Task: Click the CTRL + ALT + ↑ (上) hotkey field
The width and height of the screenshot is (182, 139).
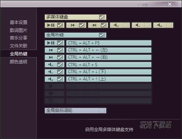Action: click(x=109, y=79)
